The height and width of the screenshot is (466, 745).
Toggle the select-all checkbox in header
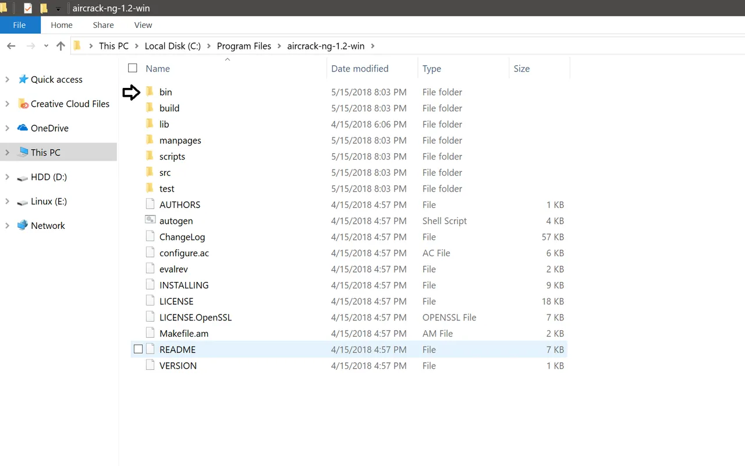tap(133, 68)
